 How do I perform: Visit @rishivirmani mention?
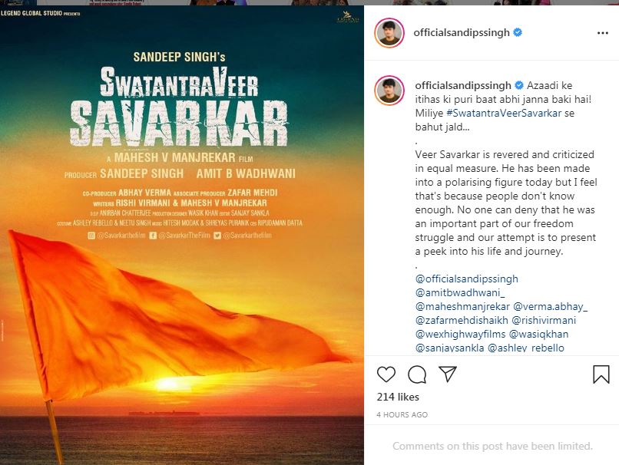[x=544, y=320]
